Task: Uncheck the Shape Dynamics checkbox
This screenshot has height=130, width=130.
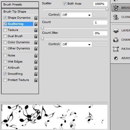Action: [5, 18]
